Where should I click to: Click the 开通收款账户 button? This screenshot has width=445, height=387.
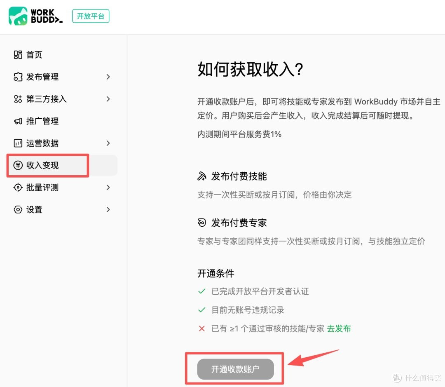236,369
